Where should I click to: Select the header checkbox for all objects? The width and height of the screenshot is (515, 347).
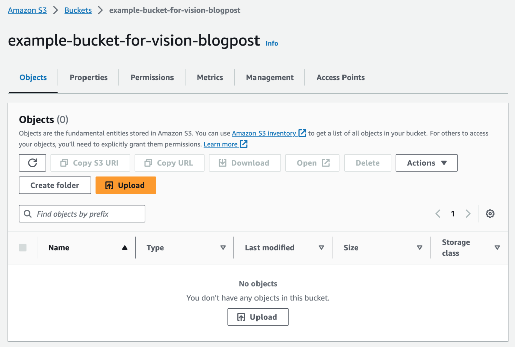click(x=22, y=247)
